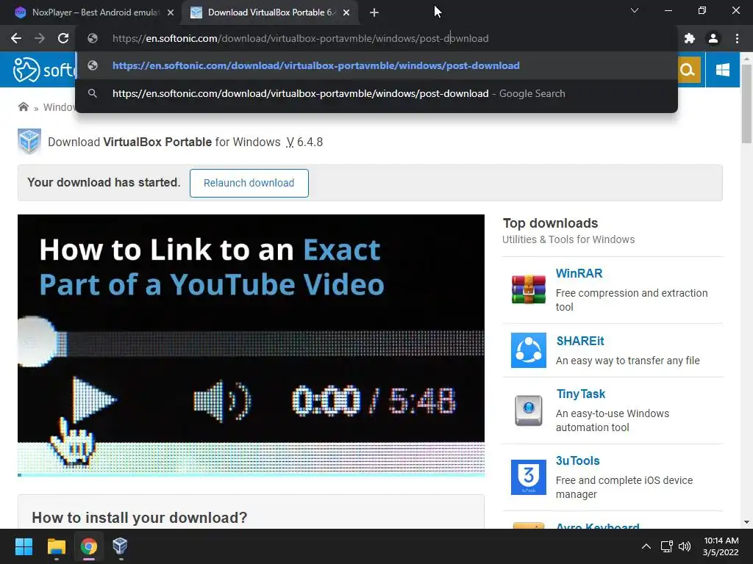Click the version 'V 6.4.8' text
Screen dimensions: 753x564
click(304, 142)
